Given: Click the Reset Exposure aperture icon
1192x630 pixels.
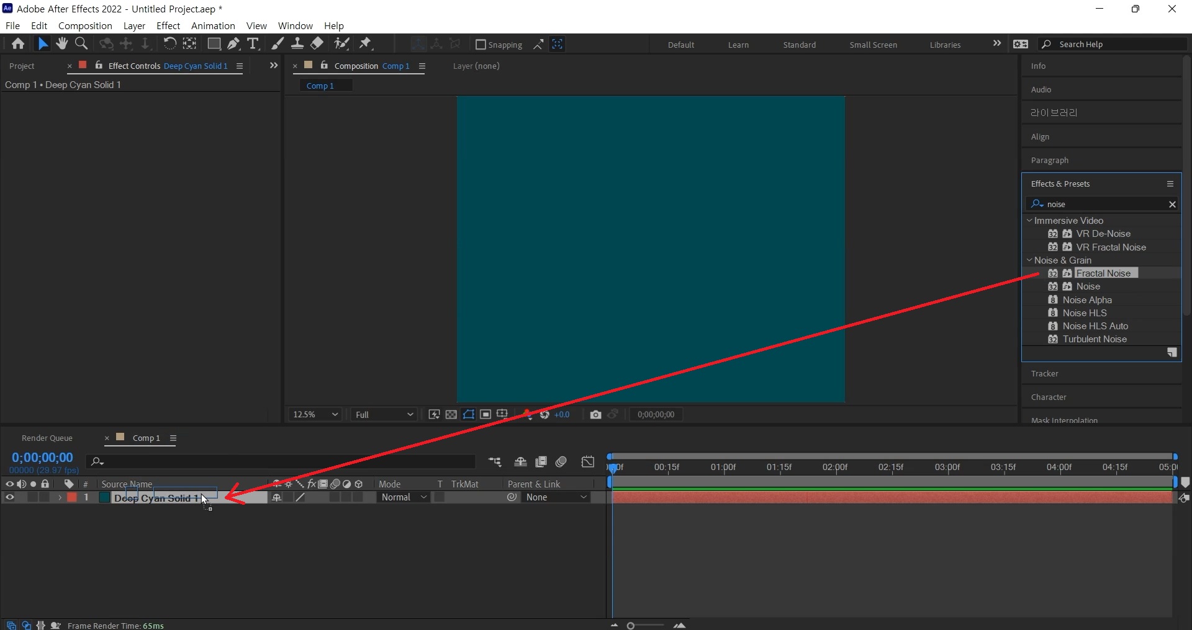Looking at the screenshot, I should 544,414.
